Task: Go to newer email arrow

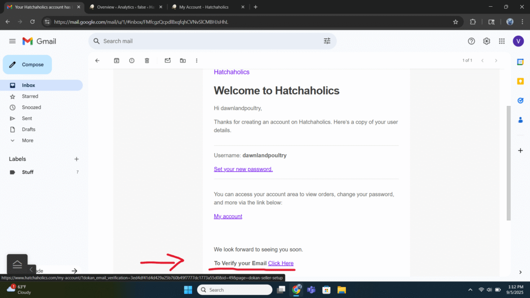Action: [482, 61]
